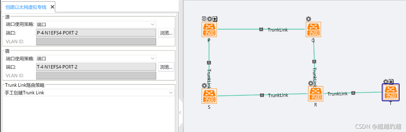Image resolution: width=406 pixels, height=132 pixels.
Task: Select network element R node icon
Action: click(316, 94)
